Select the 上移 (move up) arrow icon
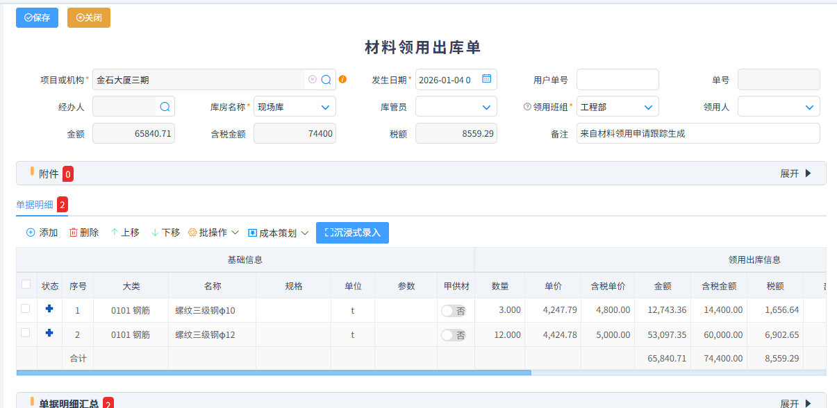837x408 pixels. tap(115, 232)
